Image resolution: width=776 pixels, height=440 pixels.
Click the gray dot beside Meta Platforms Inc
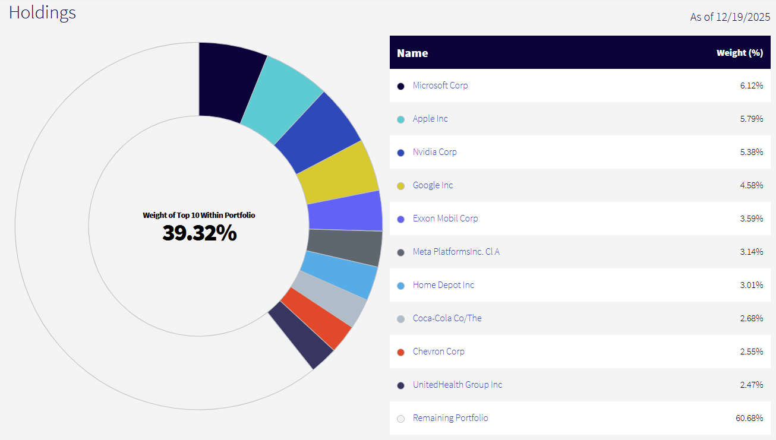[401, 252]
